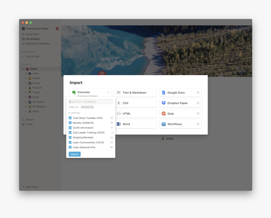Viewport: 271px width, 218px height.
Task: Click Deselect All notebooks
Action: point(87,107)
